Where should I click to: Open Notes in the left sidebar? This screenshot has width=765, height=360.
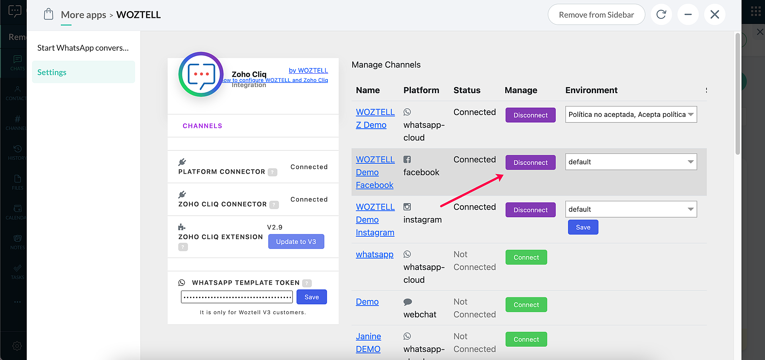[x=17, y=242]
